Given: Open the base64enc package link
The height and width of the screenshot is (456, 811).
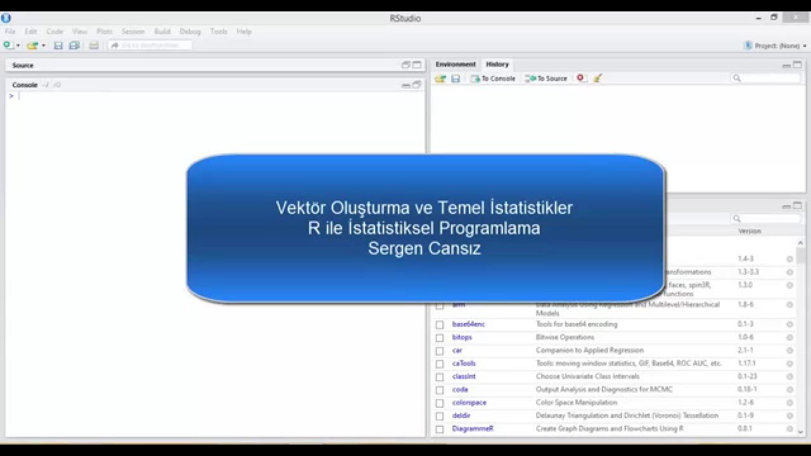Looking at the screenshot, I should coord(469,324).
